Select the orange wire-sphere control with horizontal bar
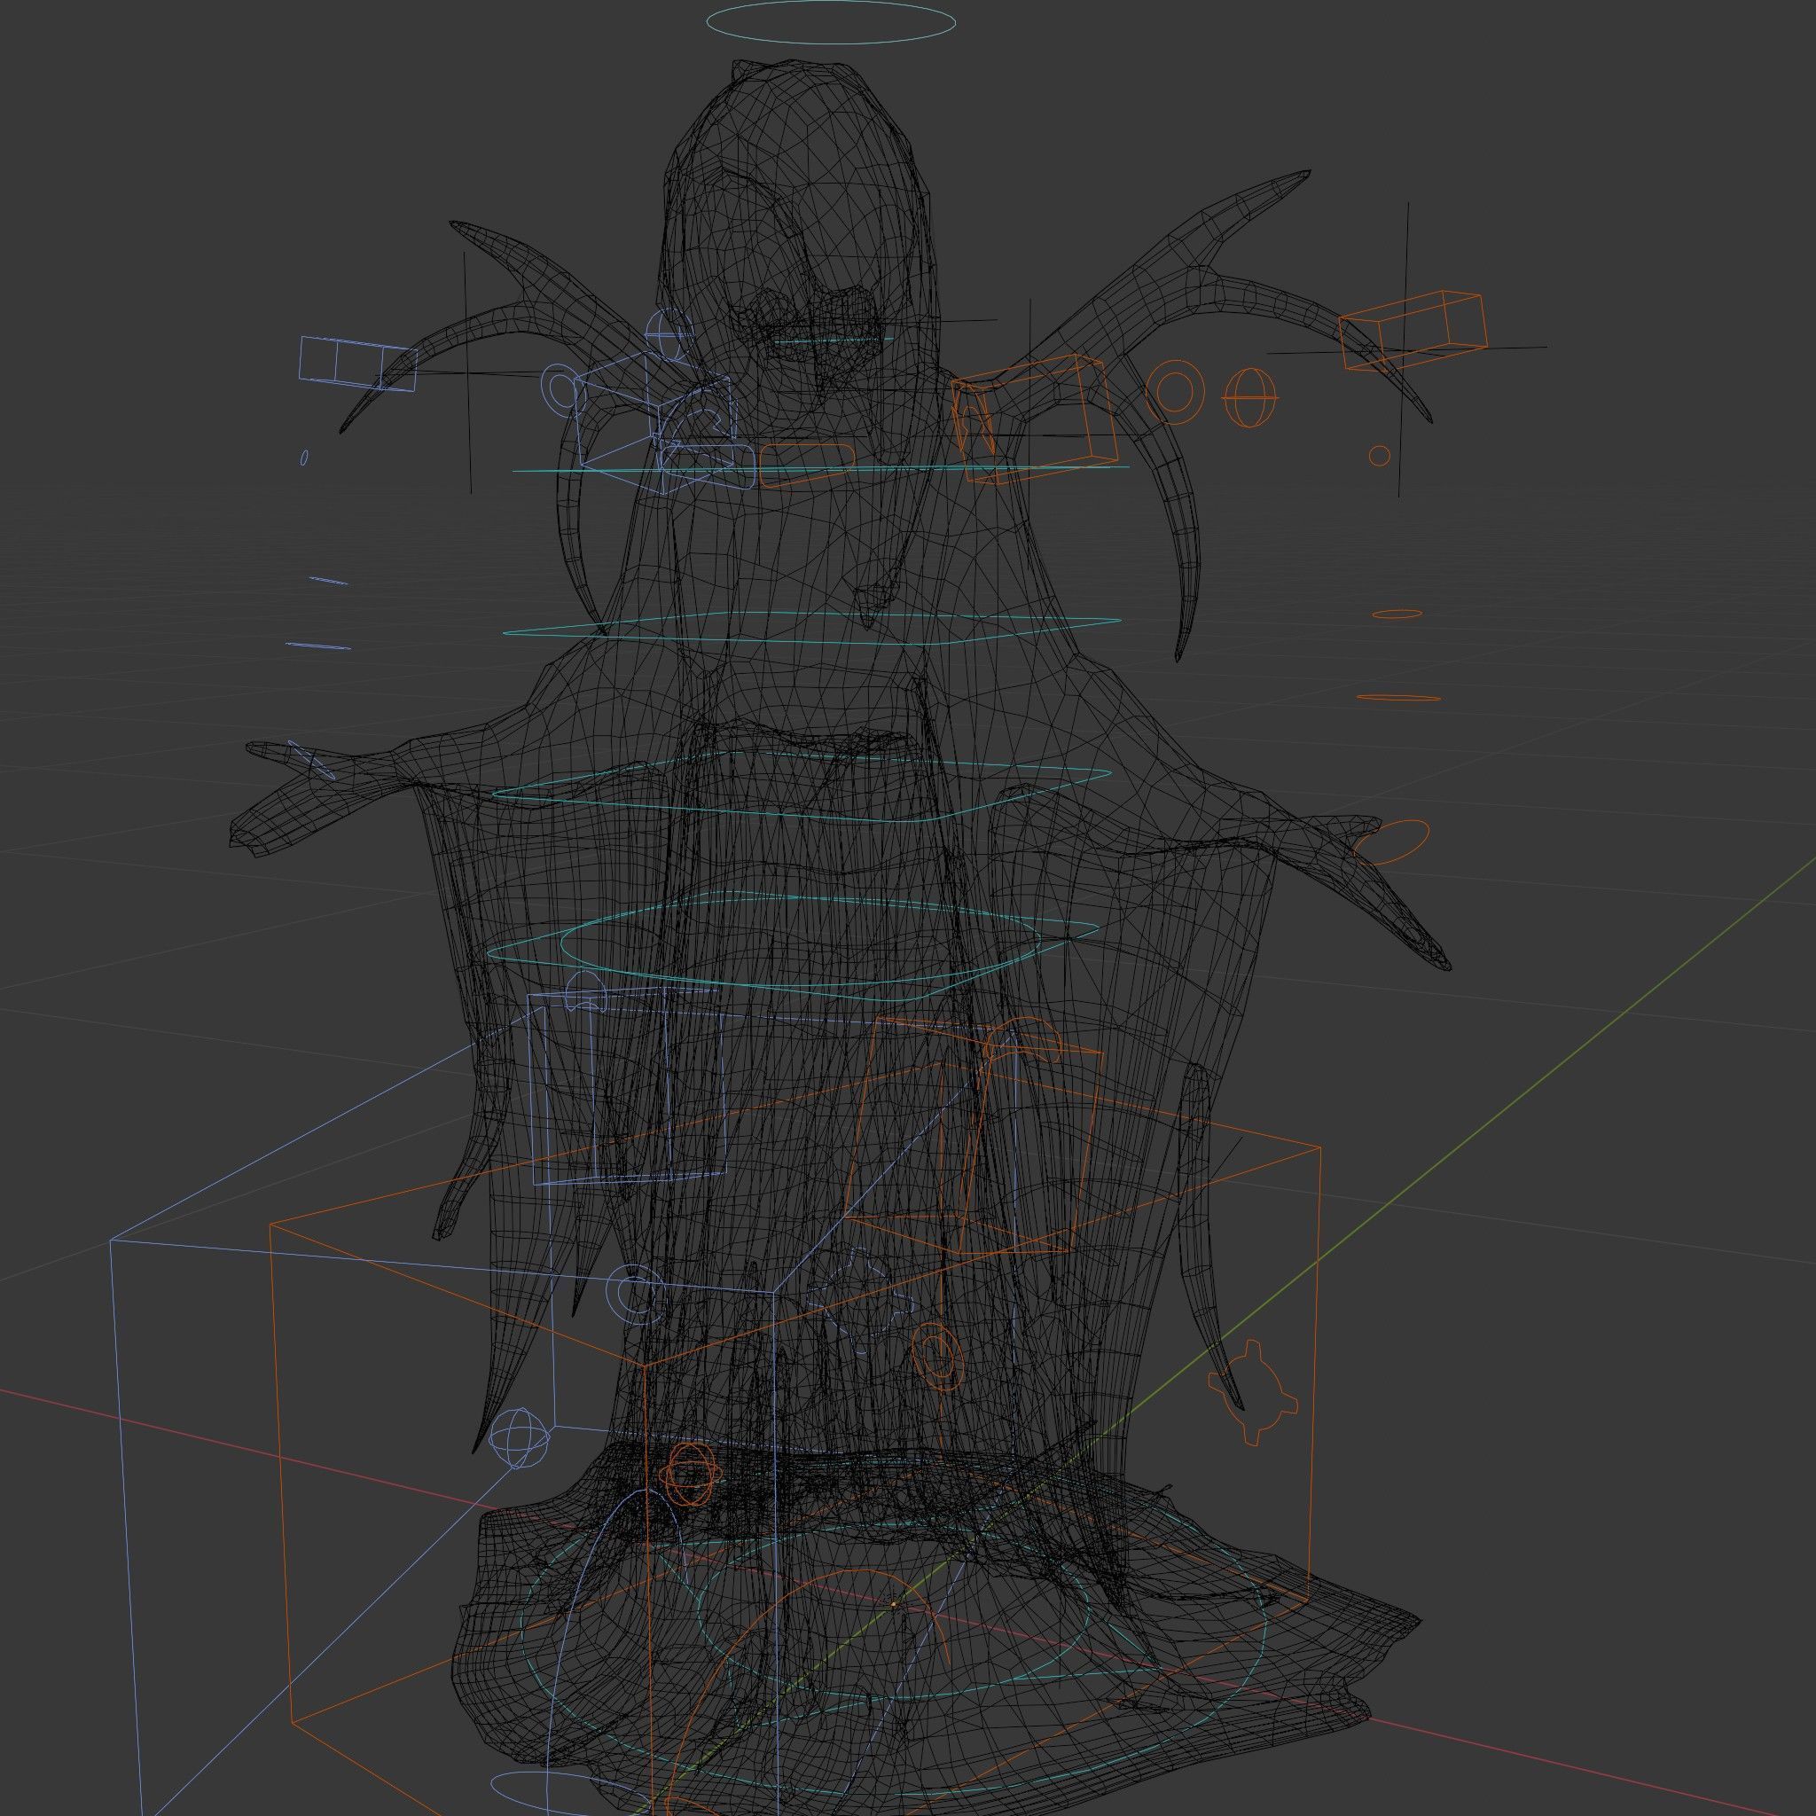The width and height of the screenshot is (1816, 1816). point(1251,397)
